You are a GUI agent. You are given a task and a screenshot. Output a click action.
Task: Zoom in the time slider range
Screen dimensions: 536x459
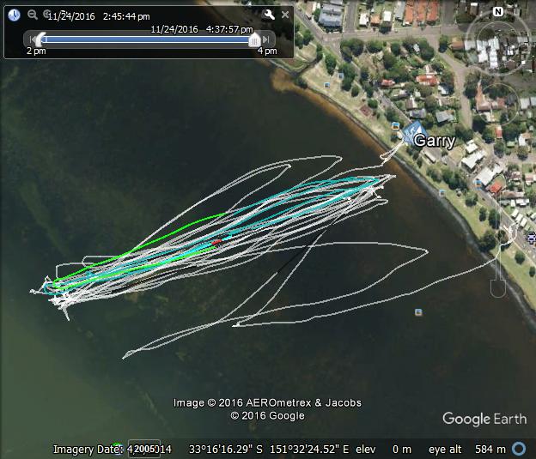(47, 14)
